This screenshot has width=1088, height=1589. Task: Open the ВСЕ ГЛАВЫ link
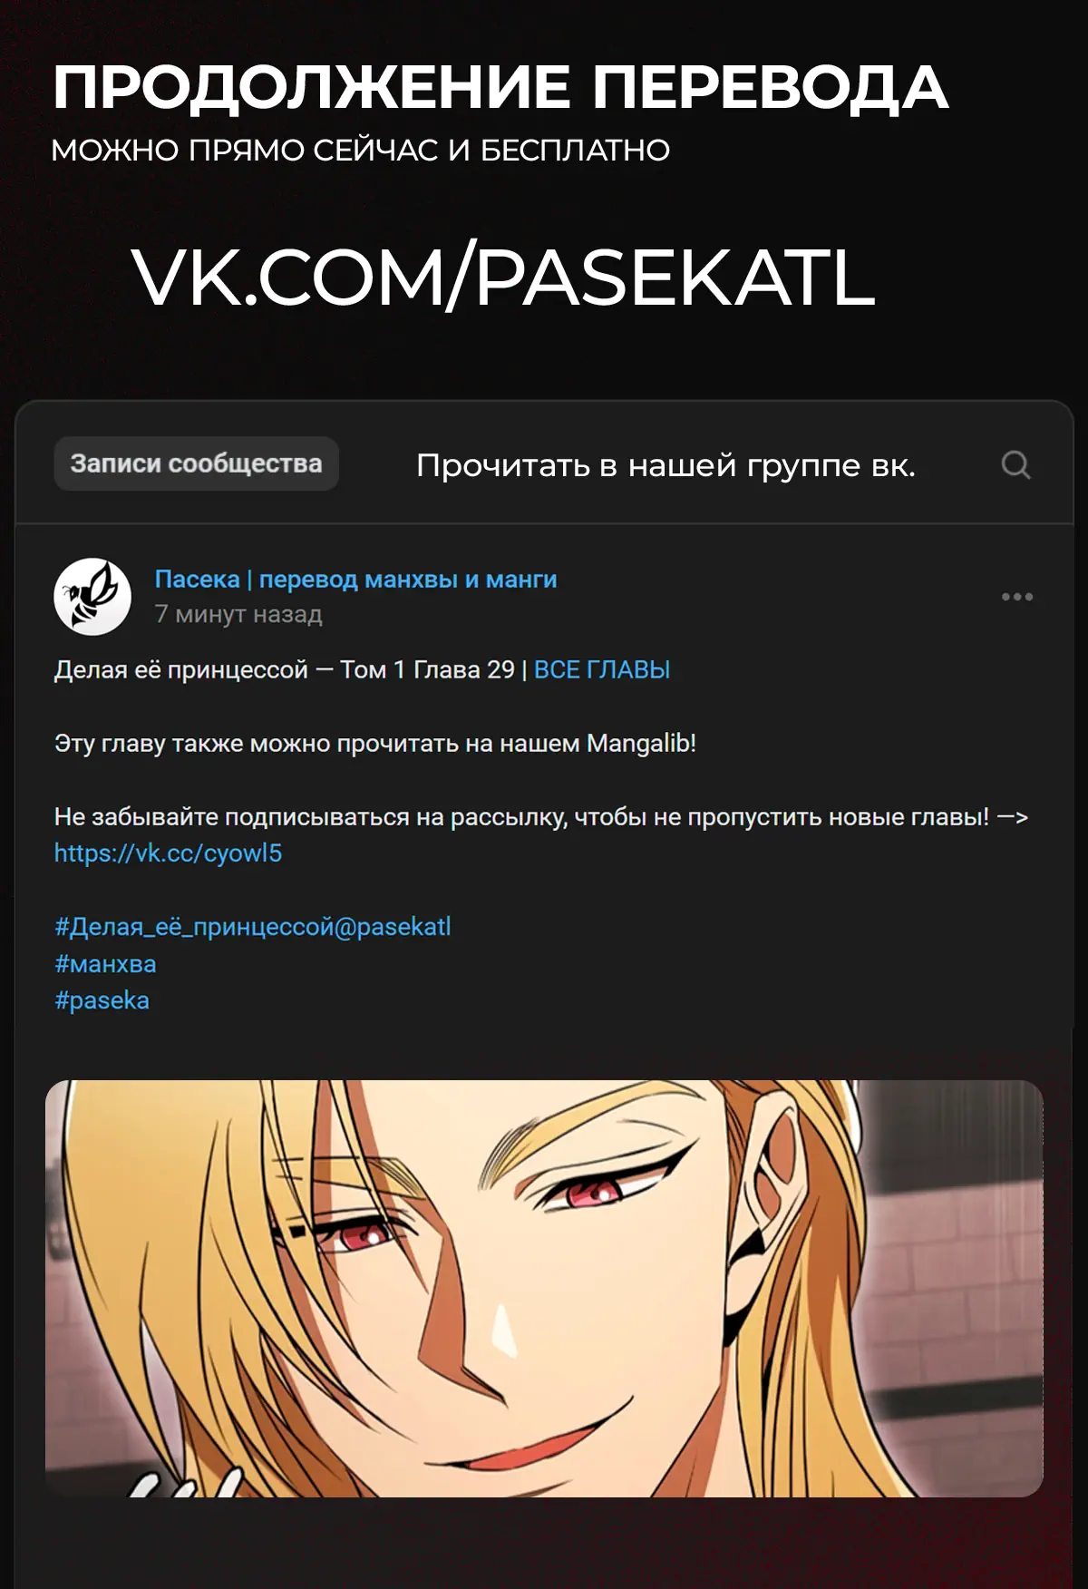[602, 670]
